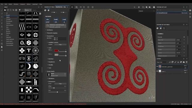Open the Viewport menu
The height and width of the screenshot is (108, 192).
click(22, 4)
